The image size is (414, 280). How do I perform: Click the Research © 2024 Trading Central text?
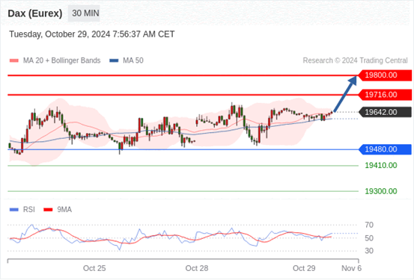tap(355, 60)
